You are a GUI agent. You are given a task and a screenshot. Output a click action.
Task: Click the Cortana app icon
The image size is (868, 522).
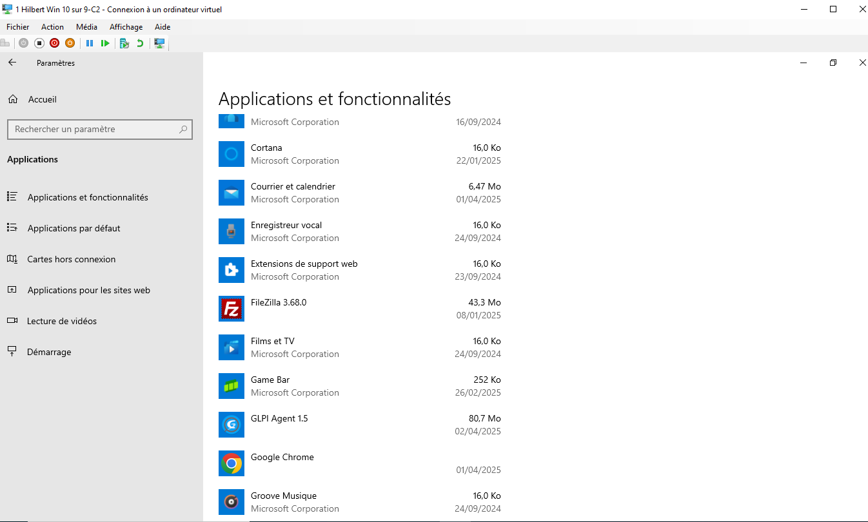point(232,154)
